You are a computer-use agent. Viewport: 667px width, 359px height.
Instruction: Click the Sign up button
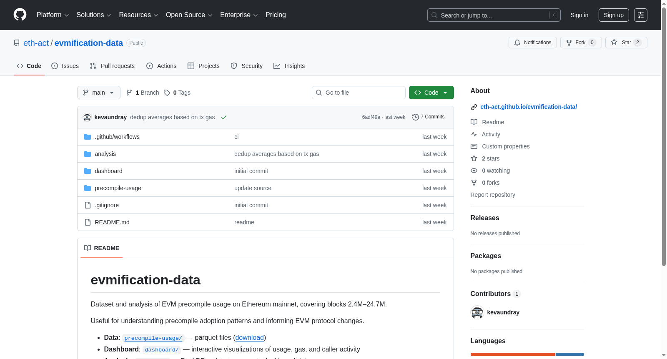coord(614,15)
